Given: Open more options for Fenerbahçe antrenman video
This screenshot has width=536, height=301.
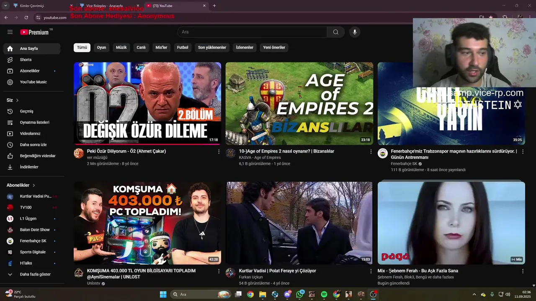Looking at the screenshot, I should coord(523,152).
